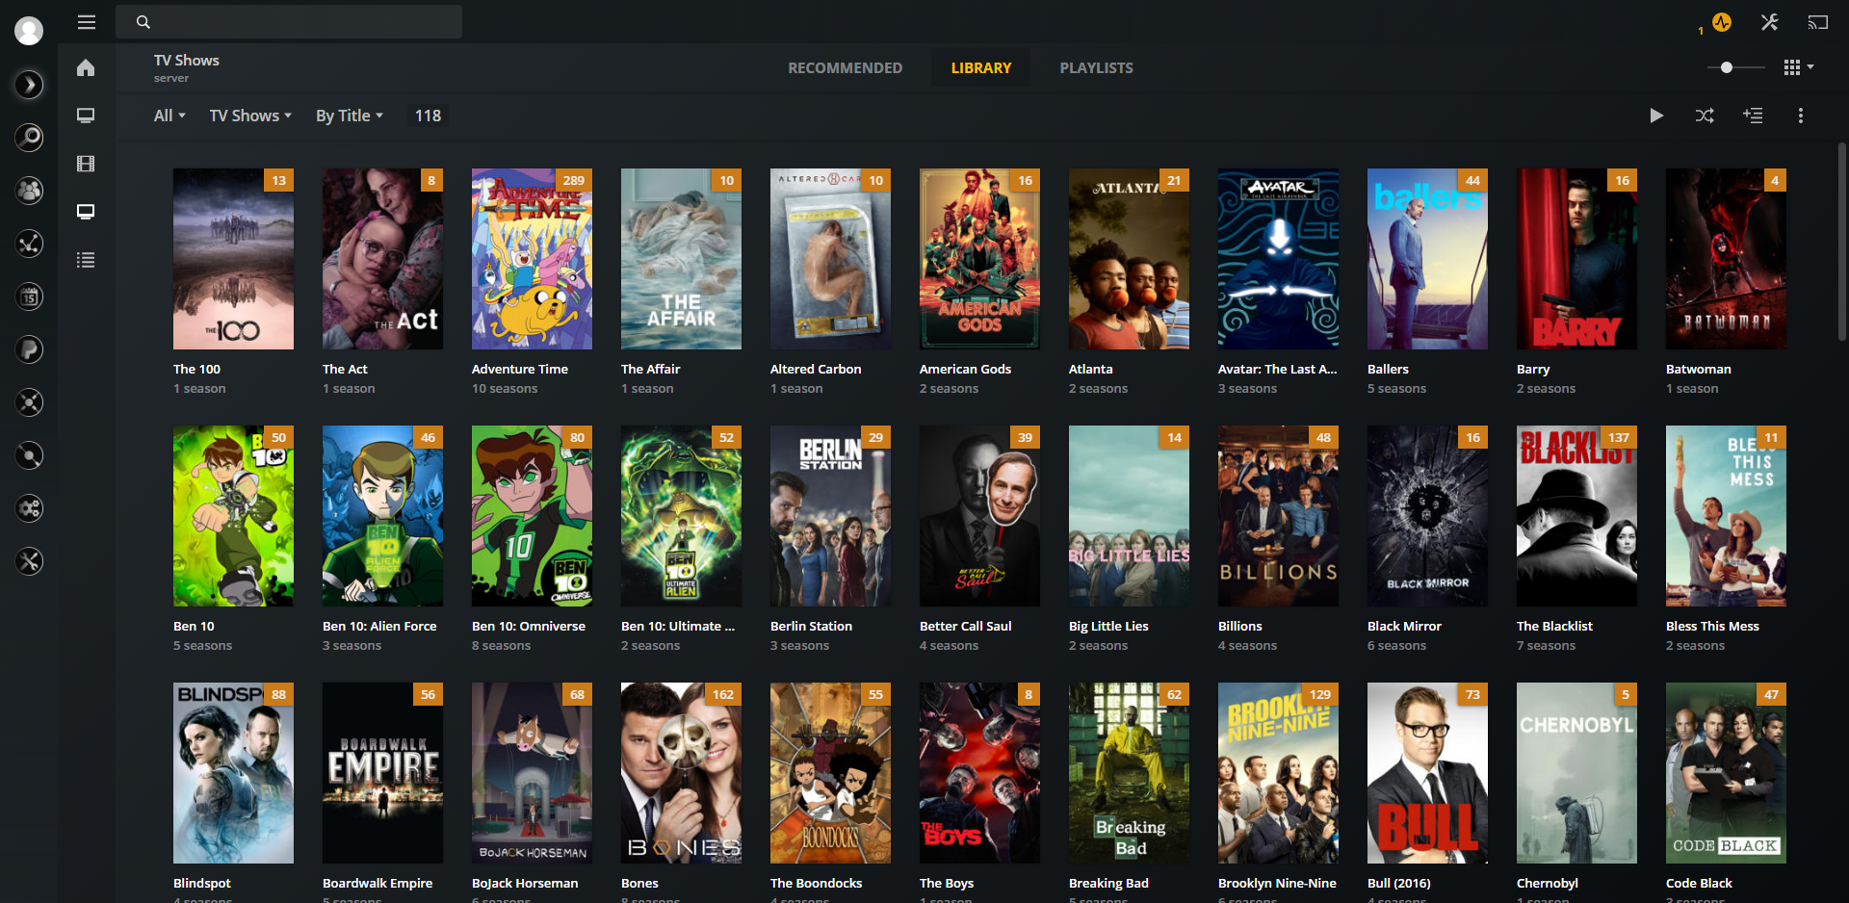Open the magnifying glass dock icon
The height and width of the screenshot is (903, 1849).
coord(29,138)
